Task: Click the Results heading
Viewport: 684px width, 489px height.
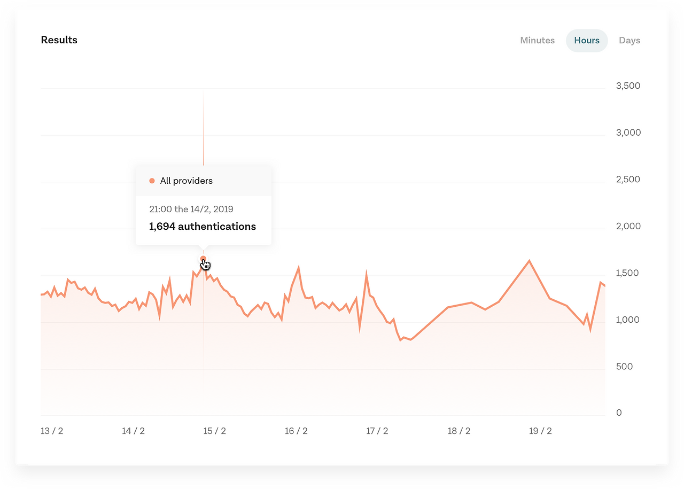Action: [59, 40]
